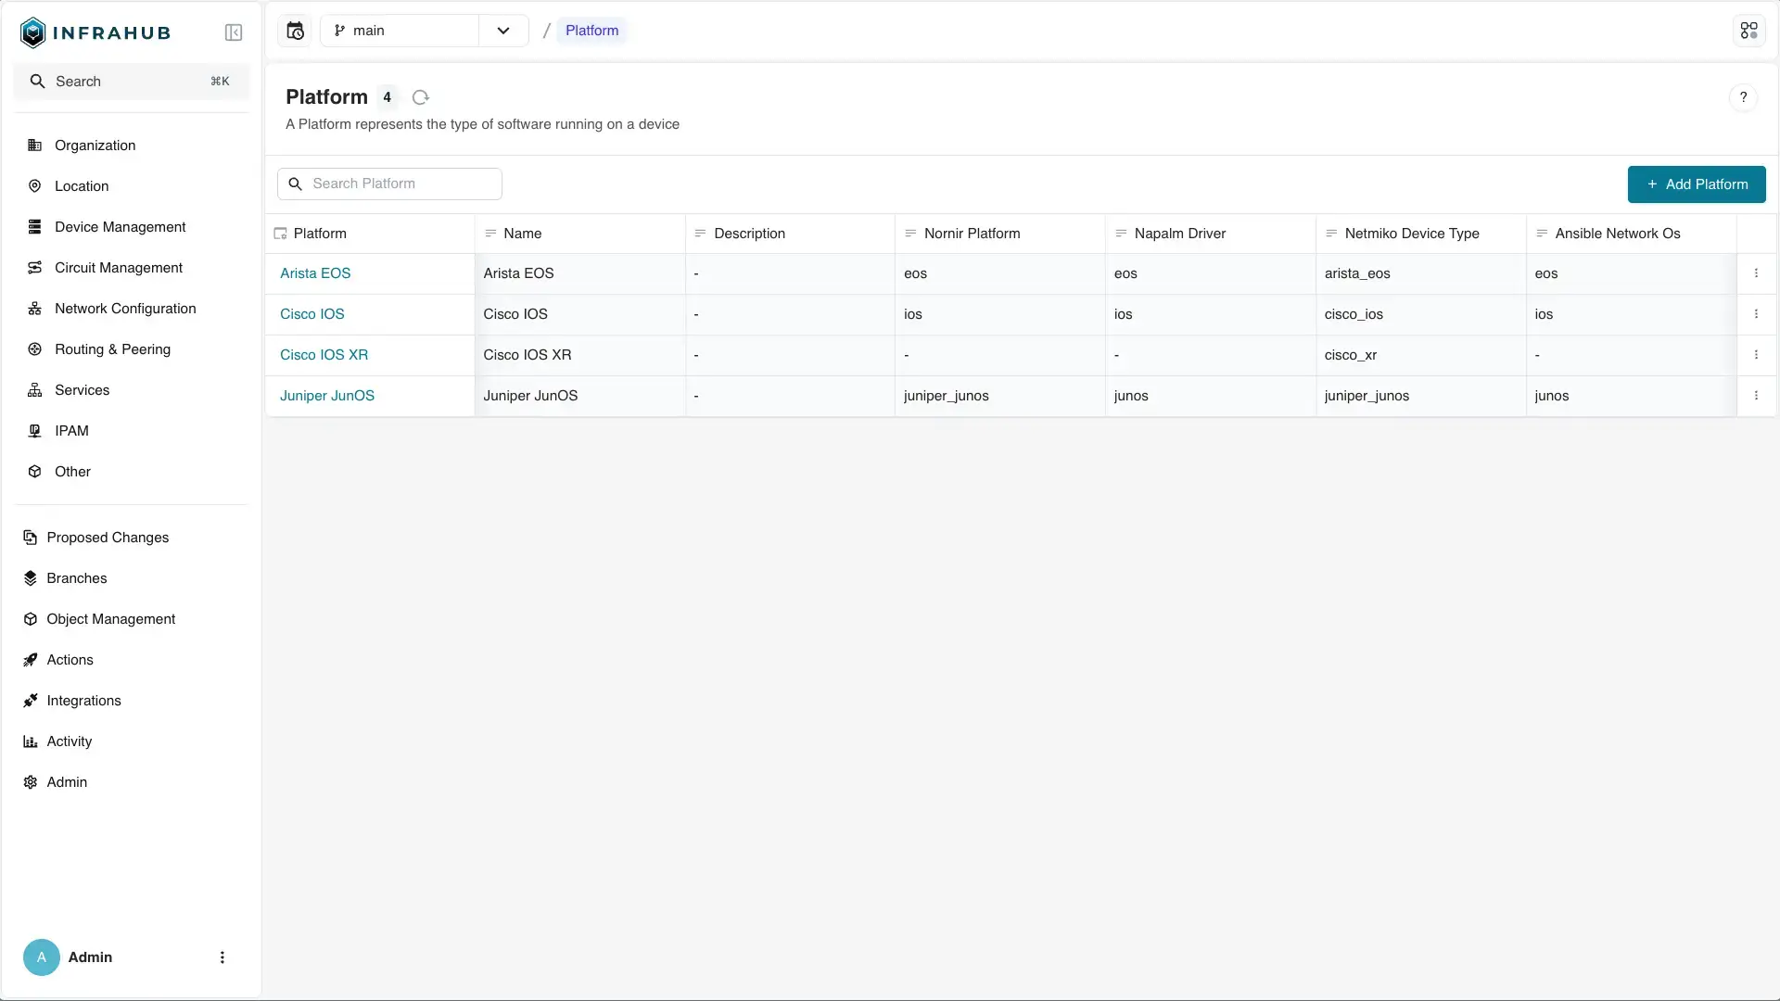Click Admin gear icon
This screenshot has width=1780, height=1001.
point(31,782)
